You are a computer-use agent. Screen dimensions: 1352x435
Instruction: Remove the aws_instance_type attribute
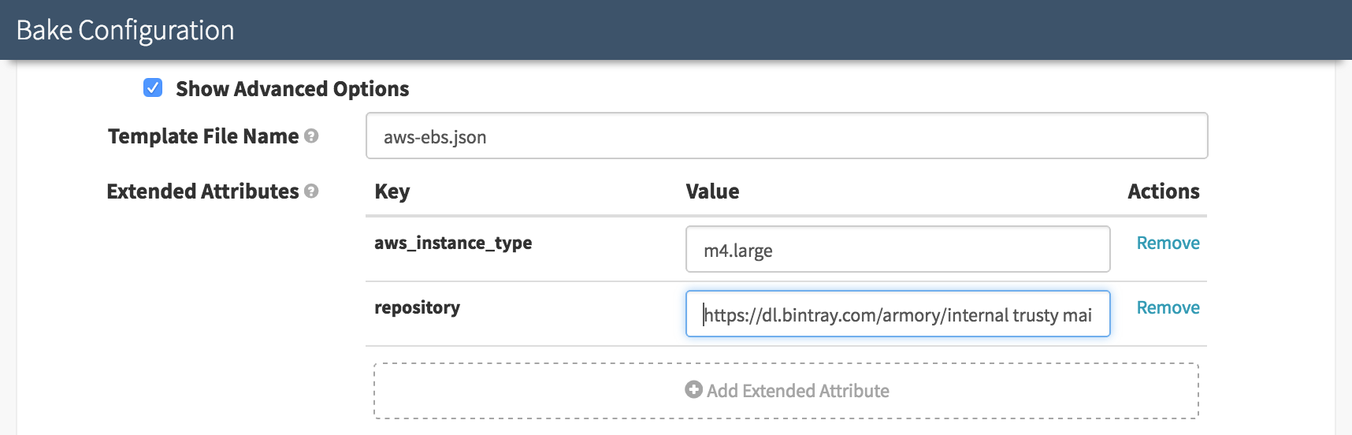click(1168, 244)
